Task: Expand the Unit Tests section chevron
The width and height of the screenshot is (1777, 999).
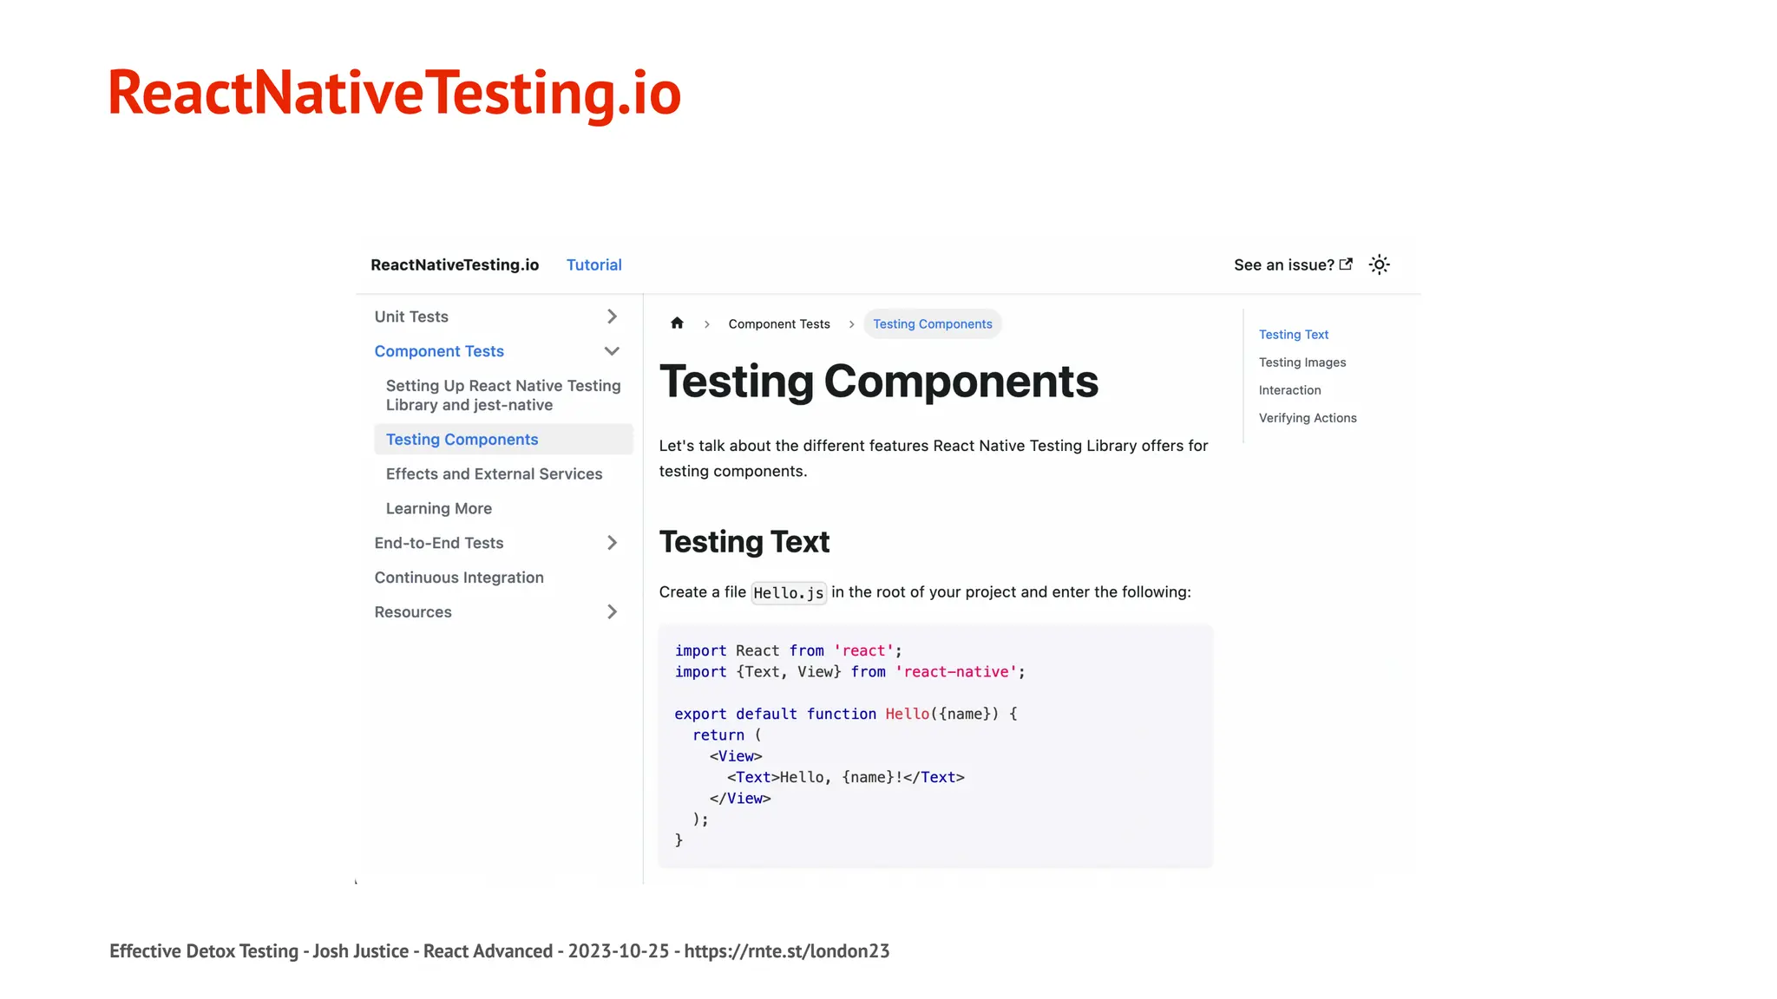Action: (x=612, y=317)
